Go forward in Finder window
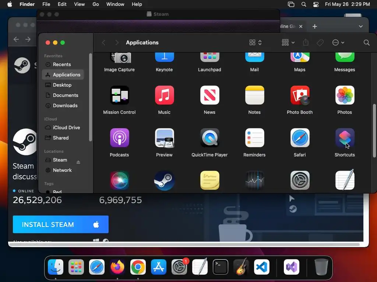The height and width of the screenshot is (282, 377). 117,43
